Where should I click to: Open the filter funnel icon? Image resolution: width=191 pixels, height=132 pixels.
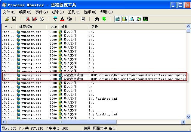point(55,19)
